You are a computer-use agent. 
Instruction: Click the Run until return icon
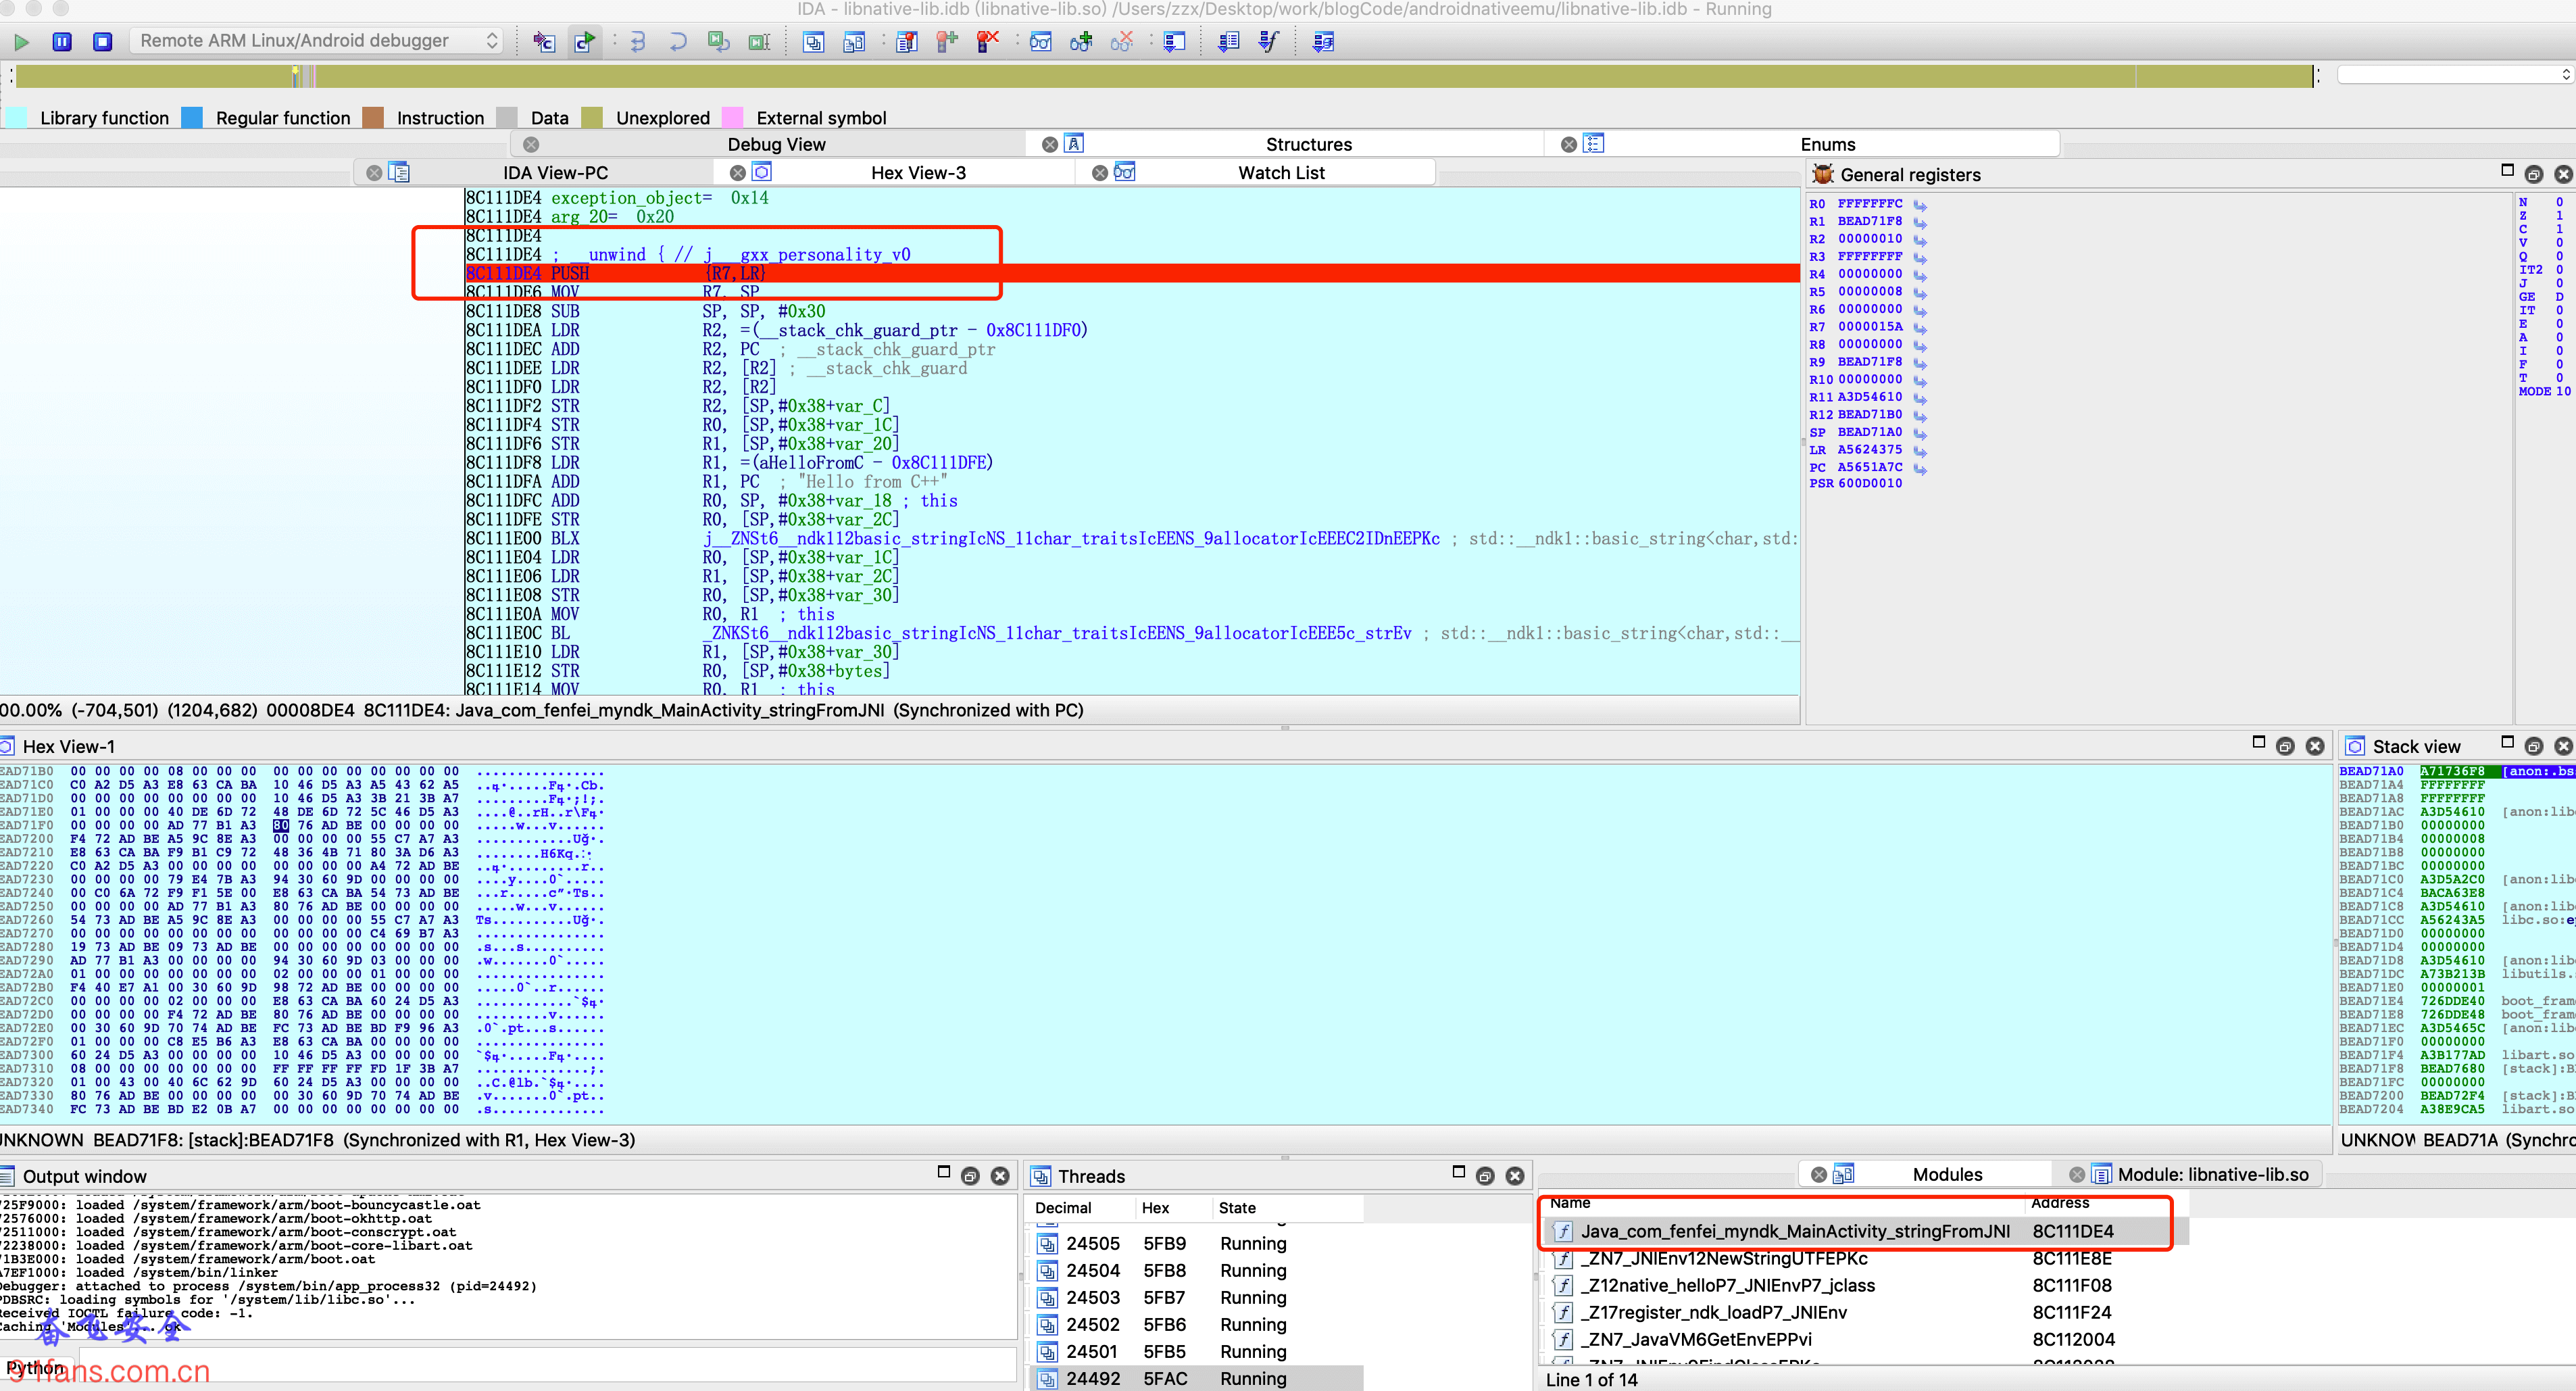(x=719, y=42)
